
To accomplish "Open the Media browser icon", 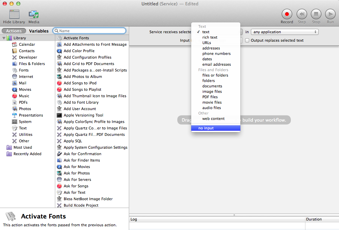I will click(x=34, y=14).
